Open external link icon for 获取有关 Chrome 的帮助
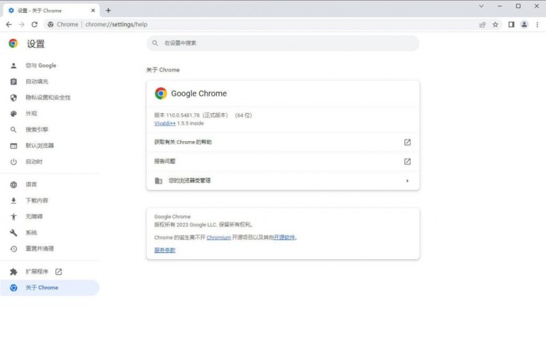The width and height of the screenshot is (546, 352). 407,142
